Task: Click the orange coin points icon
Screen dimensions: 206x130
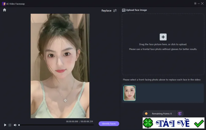Action: pos(146,114)
